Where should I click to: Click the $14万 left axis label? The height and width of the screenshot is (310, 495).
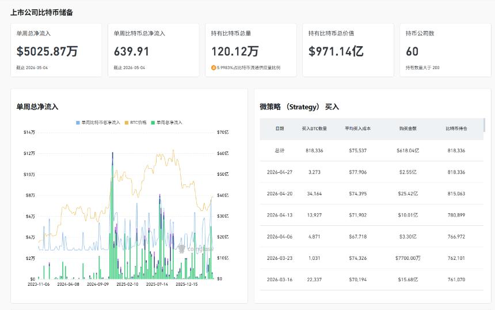click(29, 133)
